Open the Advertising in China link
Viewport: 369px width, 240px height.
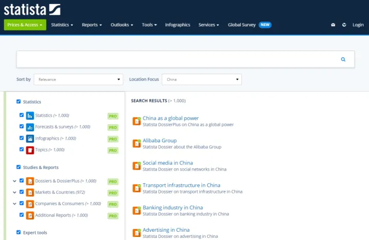(166, 230)
